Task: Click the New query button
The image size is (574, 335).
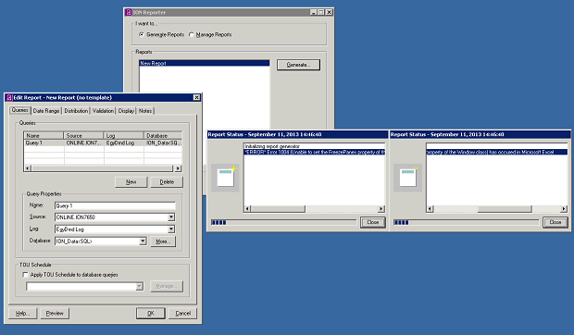Action: tap(131, 182)
